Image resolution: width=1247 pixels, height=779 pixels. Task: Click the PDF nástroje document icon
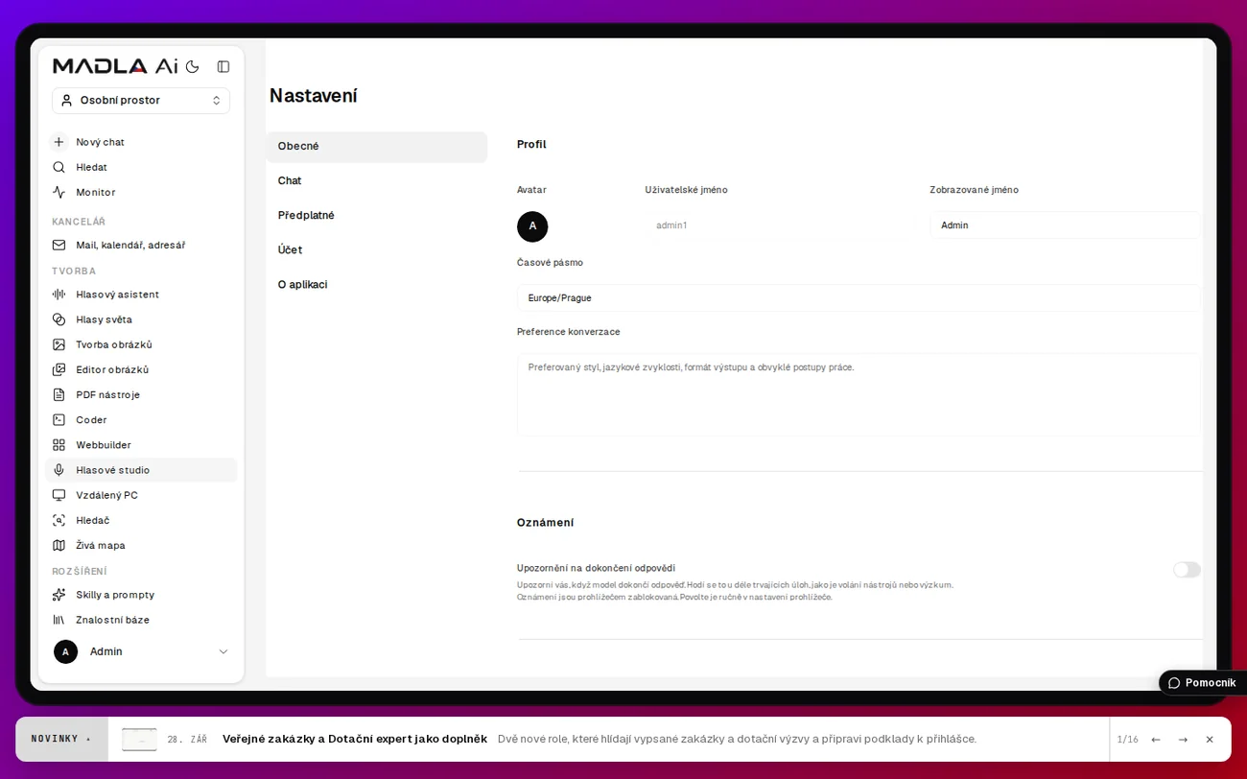pos(59,394)
